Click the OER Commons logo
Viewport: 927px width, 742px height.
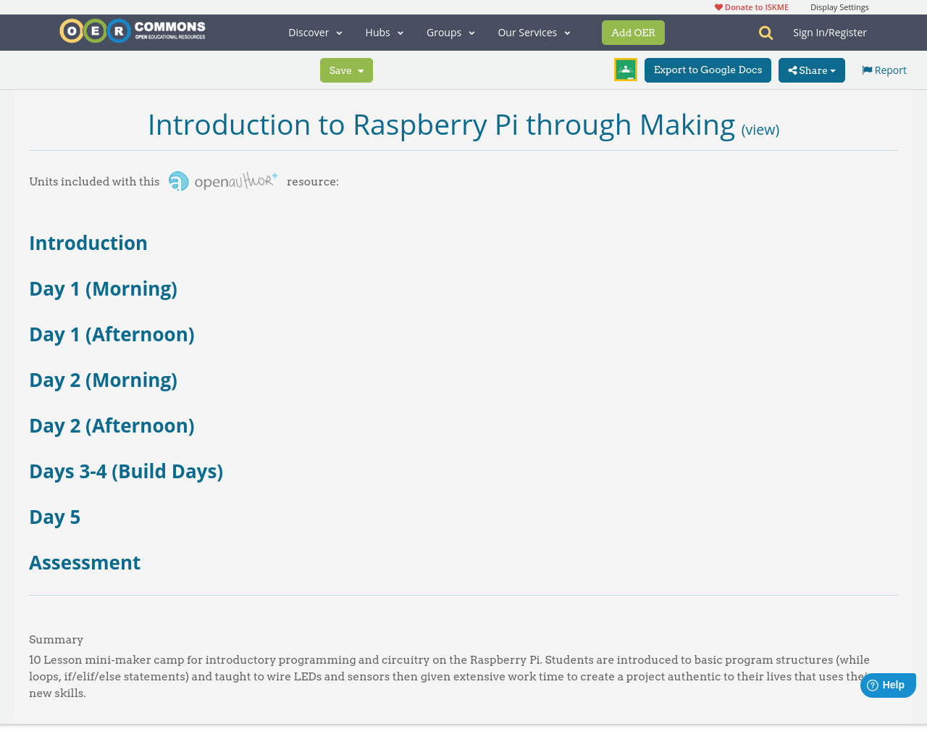click(x=132, y=30)
